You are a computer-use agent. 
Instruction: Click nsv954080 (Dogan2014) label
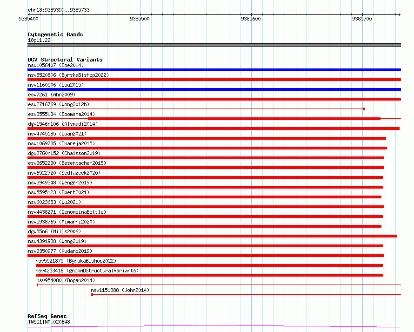[66, 280]
